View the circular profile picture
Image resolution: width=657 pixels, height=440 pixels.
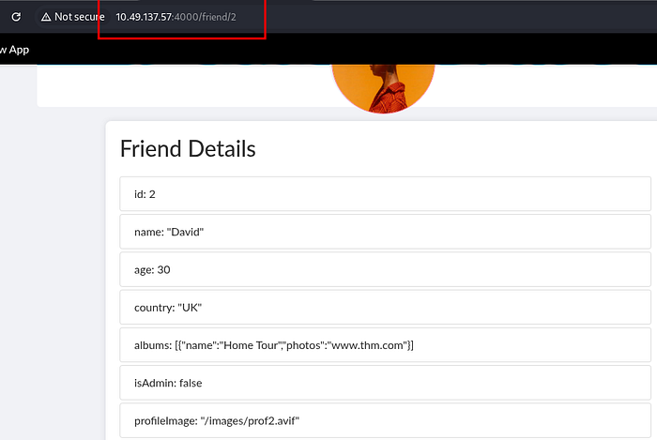pos(383,89)
